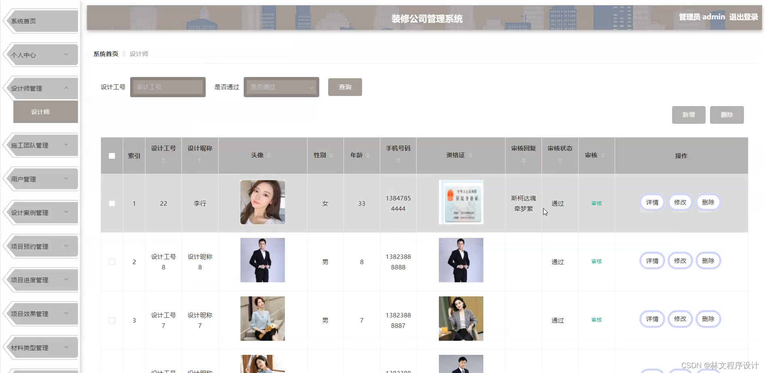Viewport: 765px width, 373px height.
Task: Open avatar thumbnail for 设计昵称8
Action: pyautogui.click(x=263, y=260)
